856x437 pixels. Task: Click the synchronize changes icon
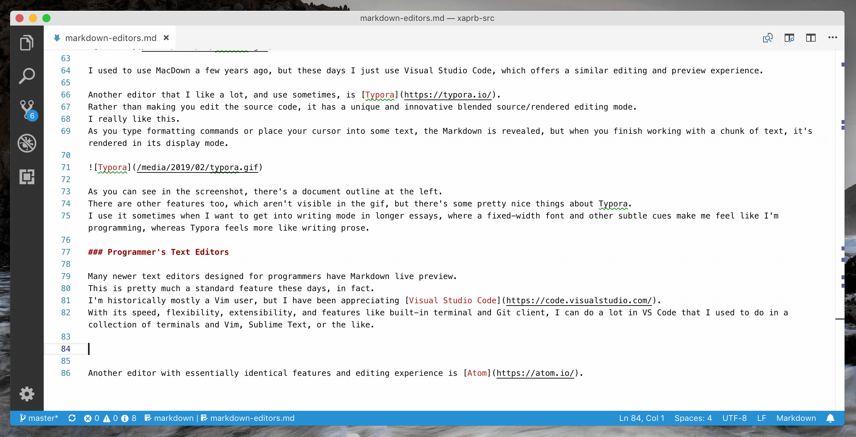coord(72,418)
